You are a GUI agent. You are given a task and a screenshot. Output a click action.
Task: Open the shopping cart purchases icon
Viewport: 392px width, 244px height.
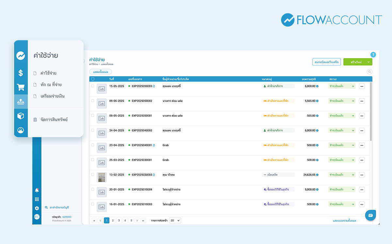(x=21, y=87)
